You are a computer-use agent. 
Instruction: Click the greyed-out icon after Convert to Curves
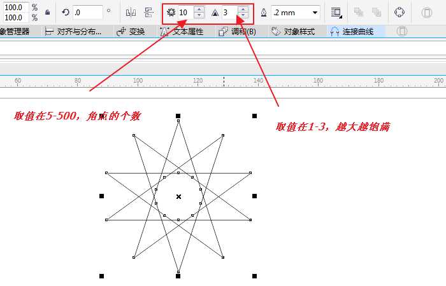[x=426, y=13]
